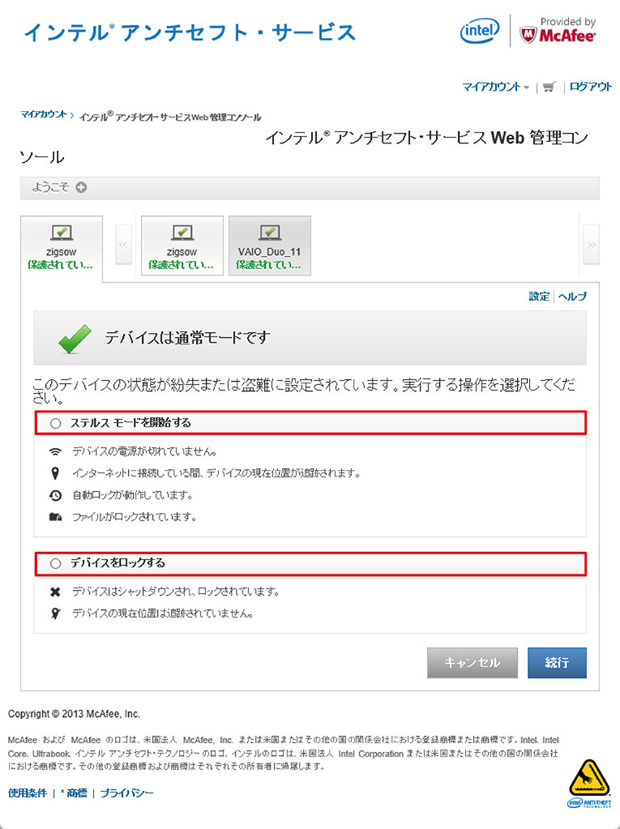The height and width of the screenshot is (829, 620).
Task: Click the locked files folder icon
Action: (x=55, y=516)
